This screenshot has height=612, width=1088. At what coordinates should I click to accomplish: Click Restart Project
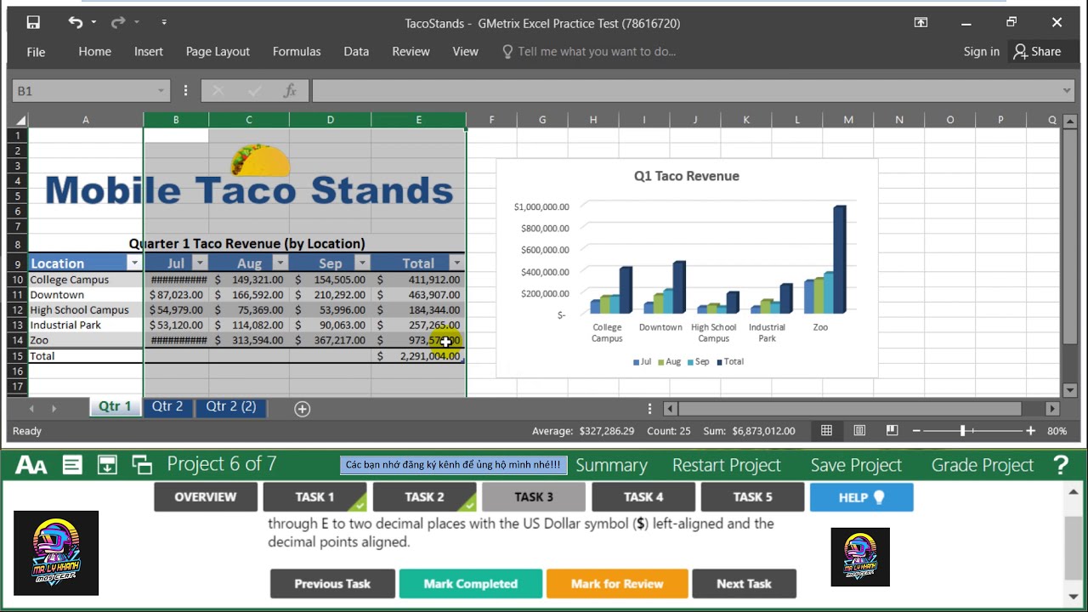coord(726,465)
